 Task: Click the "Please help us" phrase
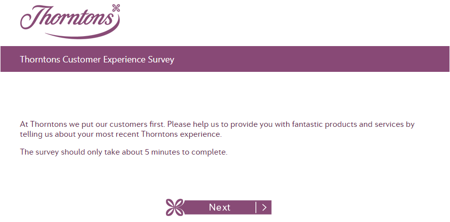point(193,124)
